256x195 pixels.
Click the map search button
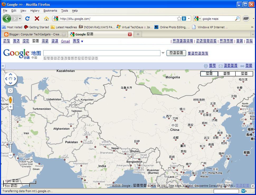click(176, 53)
